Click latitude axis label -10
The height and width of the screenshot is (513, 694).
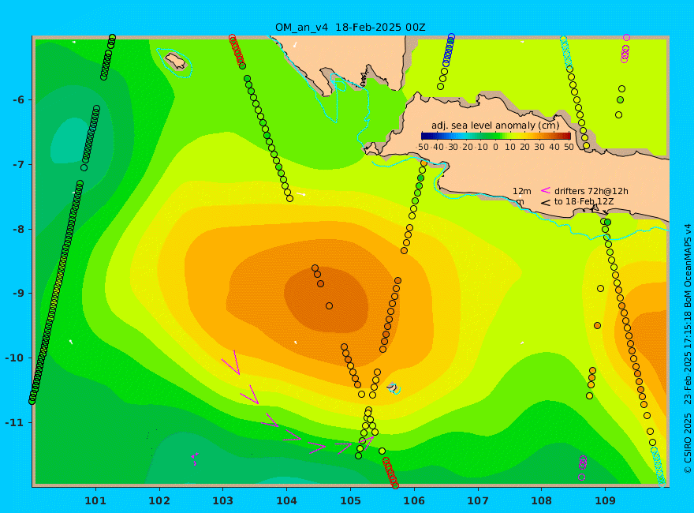tap(15, 358)
